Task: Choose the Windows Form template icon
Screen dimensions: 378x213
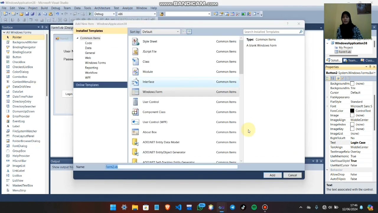Action: pyautogui.click(x=135, y=92)
